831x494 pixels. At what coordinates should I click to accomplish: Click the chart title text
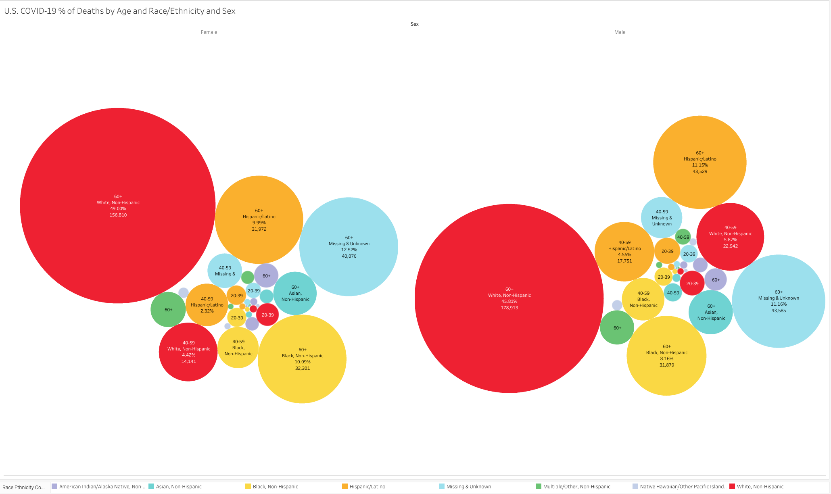[120, 11]
